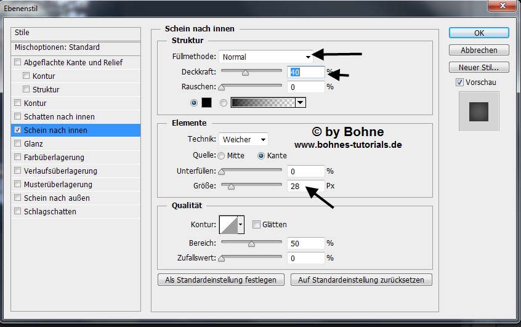Image resolution: width=521 pixels, height=327 pixels.
Task: Open the Kontur curve picker arrow
Action: pyautogui.click(x=241, y=225)
